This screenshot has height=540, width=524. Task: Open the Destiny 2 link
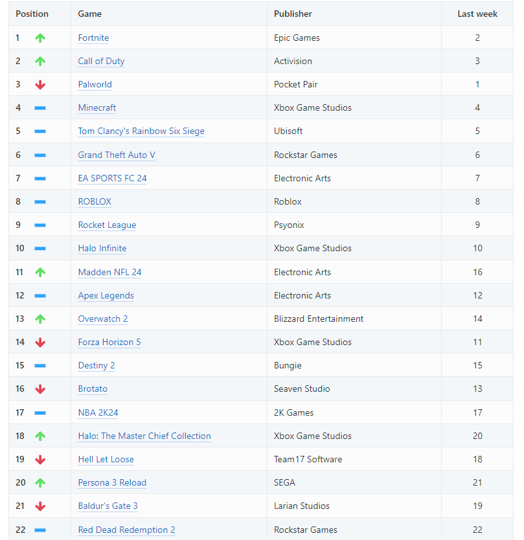point(97,366)
